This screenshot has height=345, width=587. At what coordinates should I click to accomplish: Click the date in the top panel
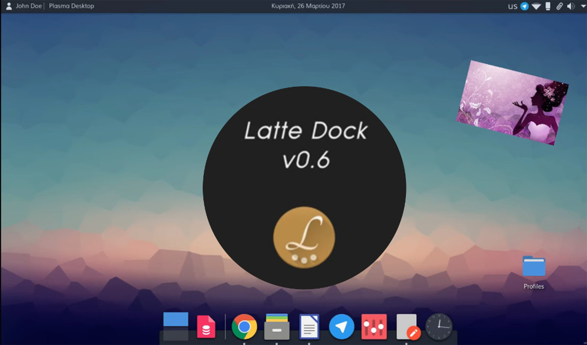click(x=308, y=6)
